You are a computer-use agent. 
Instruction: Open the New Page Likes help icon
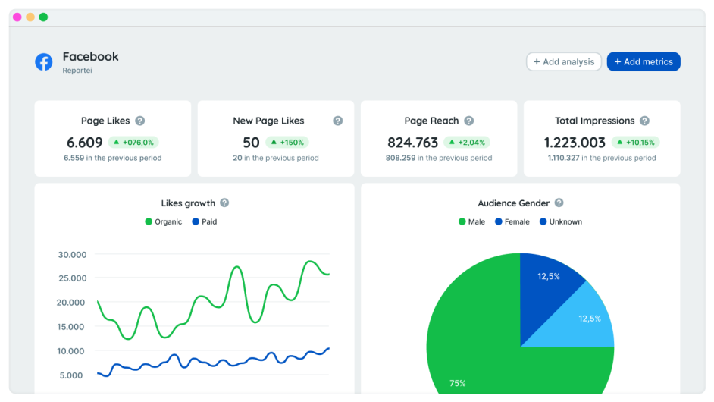tap(338, 121)
